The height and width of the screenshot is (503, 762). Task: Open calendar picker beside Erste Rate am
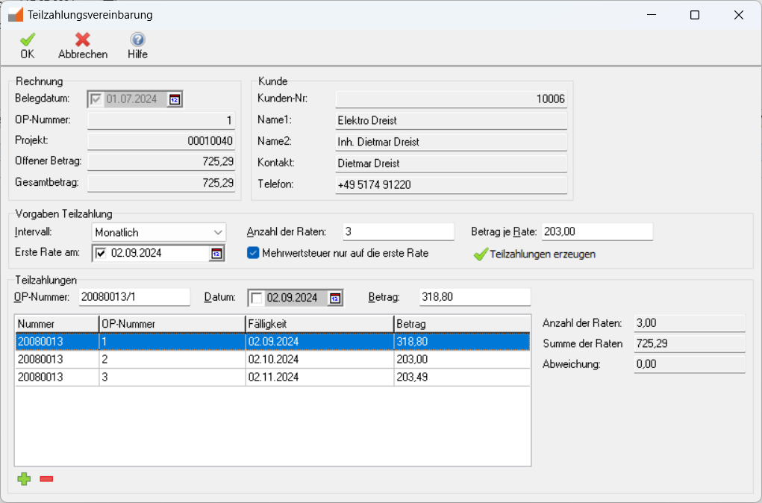coord(216,254)
